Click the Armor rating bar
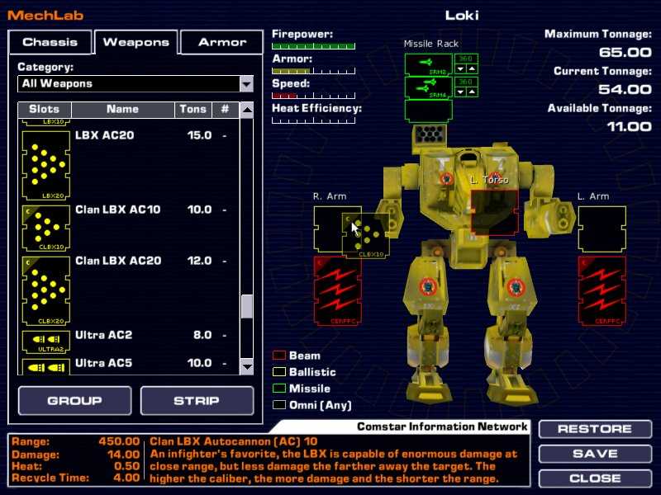 coord(314,71)
